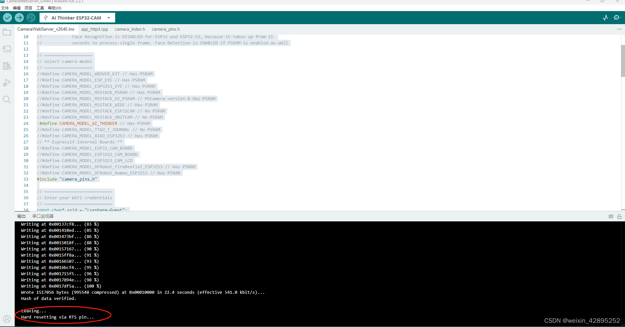Open the Sketchbook folder icon in sidebar

pos(7,32)
